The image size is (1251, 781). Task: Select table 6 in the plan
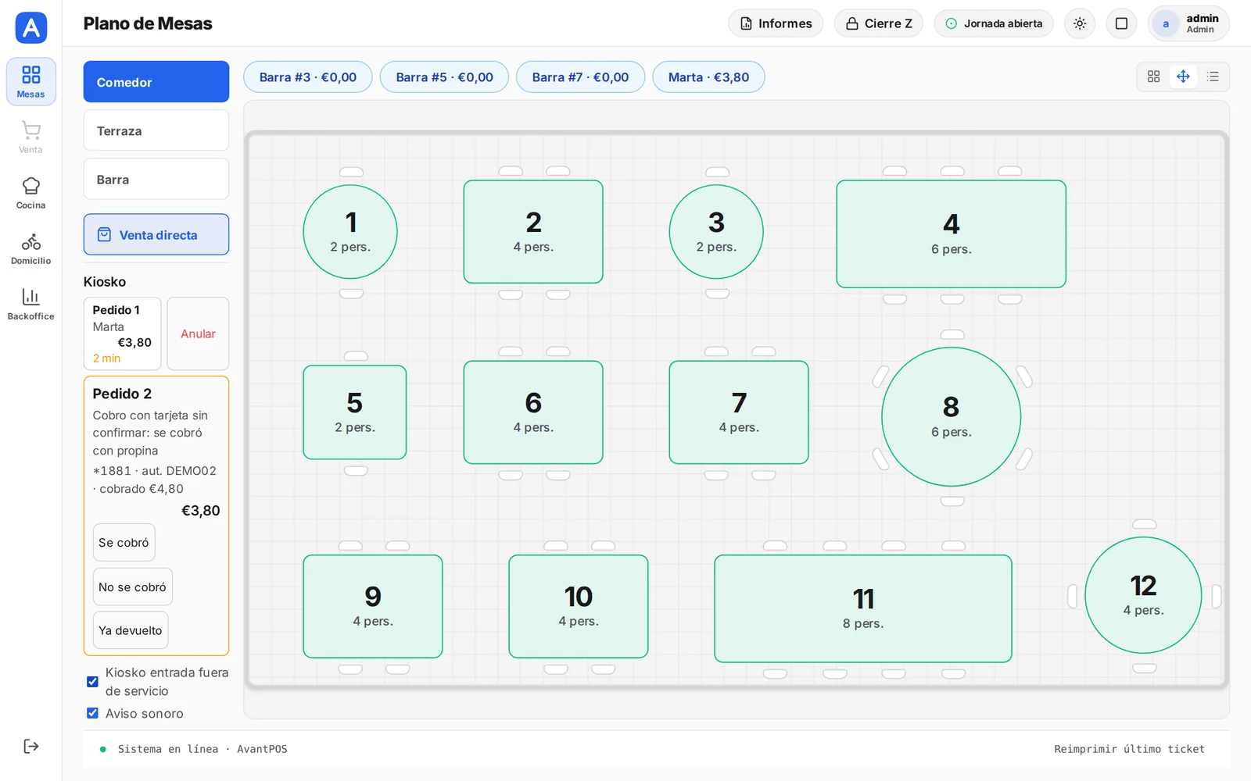(533, 412)
